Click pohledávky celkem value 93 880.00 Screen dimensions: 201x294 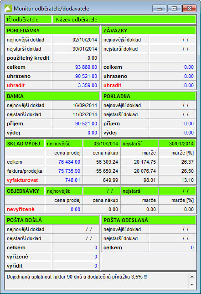86,67
